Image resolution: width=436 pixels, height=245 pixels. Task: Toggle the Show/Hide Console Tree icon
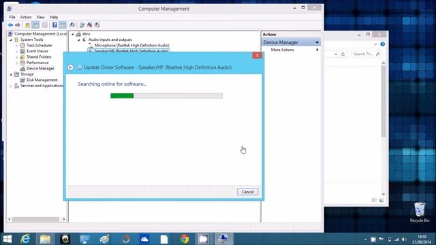click(35, 25)
